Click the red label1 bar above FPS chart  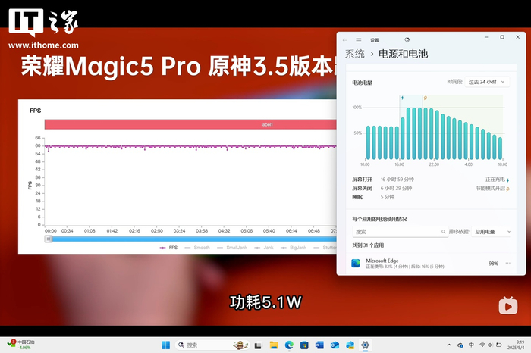click(x=190, y=124)
